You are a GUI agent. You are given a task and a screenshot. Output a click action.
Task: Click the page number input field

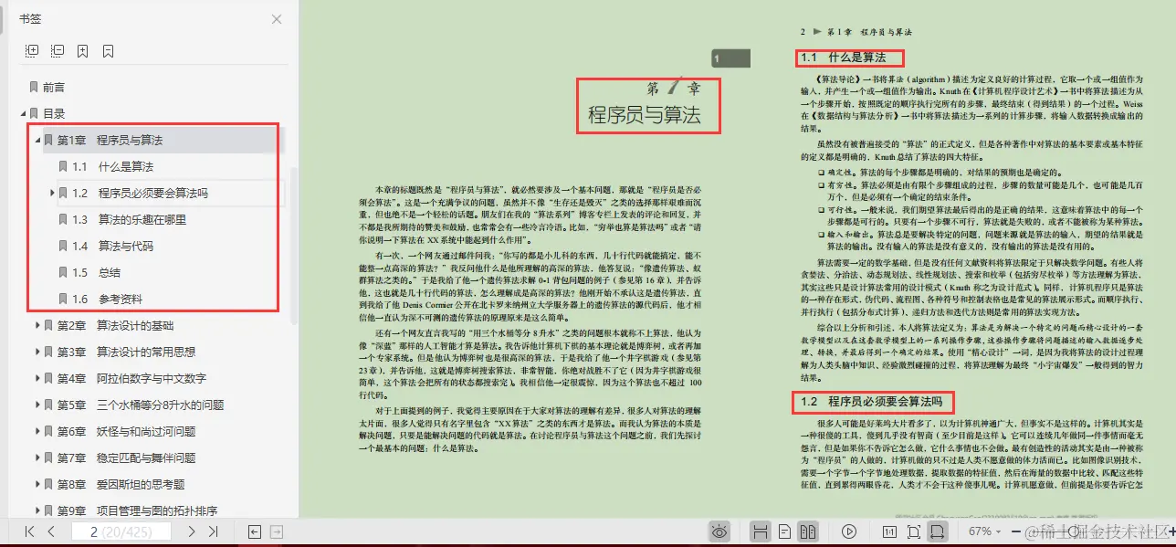(121, 531)
